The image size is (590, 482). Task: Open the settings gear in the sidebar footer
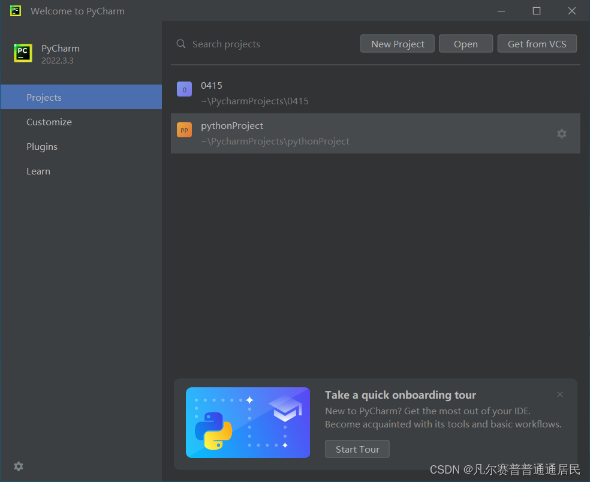click(19, 466)
